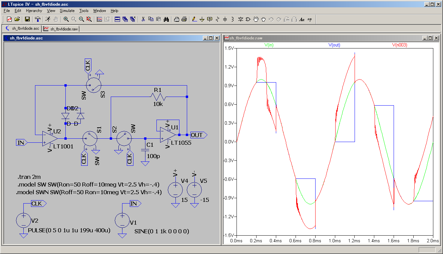This screenshot has width=443, height=254.
Task: Open the Simulate menu
Action: point(67,11)
